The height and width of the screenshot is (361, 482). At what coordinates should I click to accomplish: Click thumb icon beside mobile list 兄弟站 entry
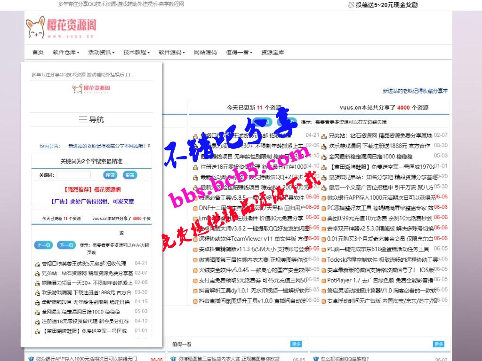pos(38,274)
